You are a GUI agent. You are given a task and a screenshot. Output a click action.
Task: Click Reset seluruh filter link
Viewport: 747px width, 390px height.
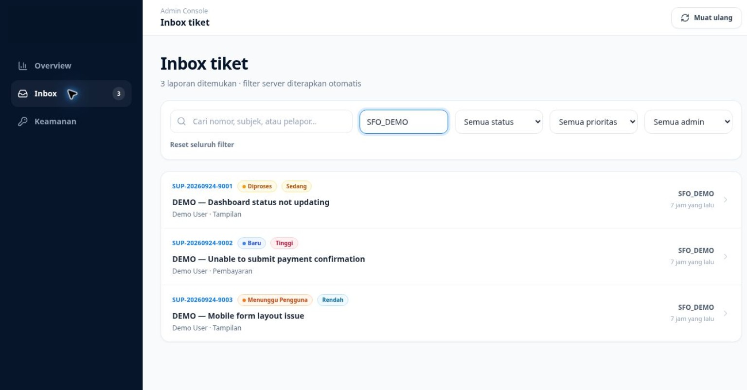click(x=202, y=144)
